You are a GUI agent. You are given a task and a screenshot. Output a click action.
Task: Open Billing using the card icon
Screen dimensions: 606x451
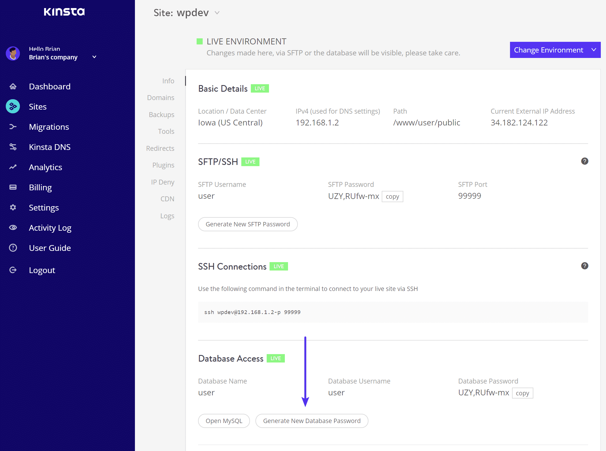click(x=13, y=187)
